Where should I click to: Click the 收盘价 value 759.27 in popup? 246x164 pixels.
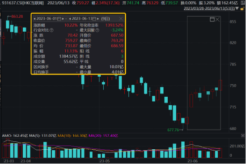tap(72, 41)
